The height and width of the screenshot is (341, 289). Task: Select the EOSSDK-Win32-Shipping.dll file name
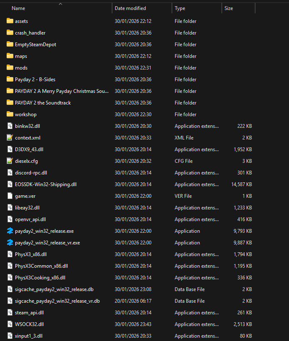(46, 184)
